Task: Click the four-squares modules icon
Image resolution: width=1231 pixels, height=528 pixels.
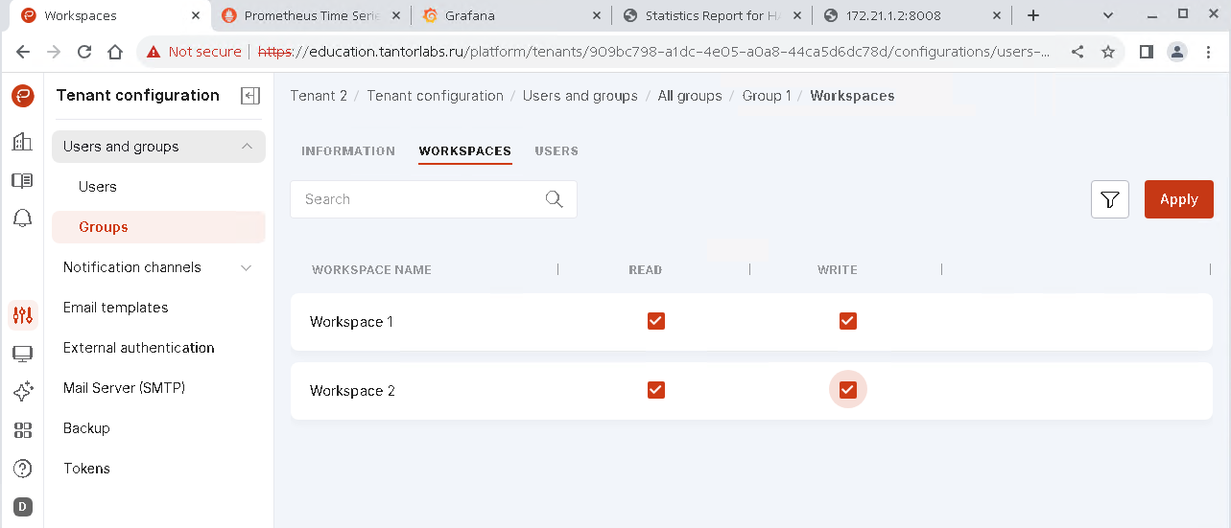Action: click(x=22, y=430)
